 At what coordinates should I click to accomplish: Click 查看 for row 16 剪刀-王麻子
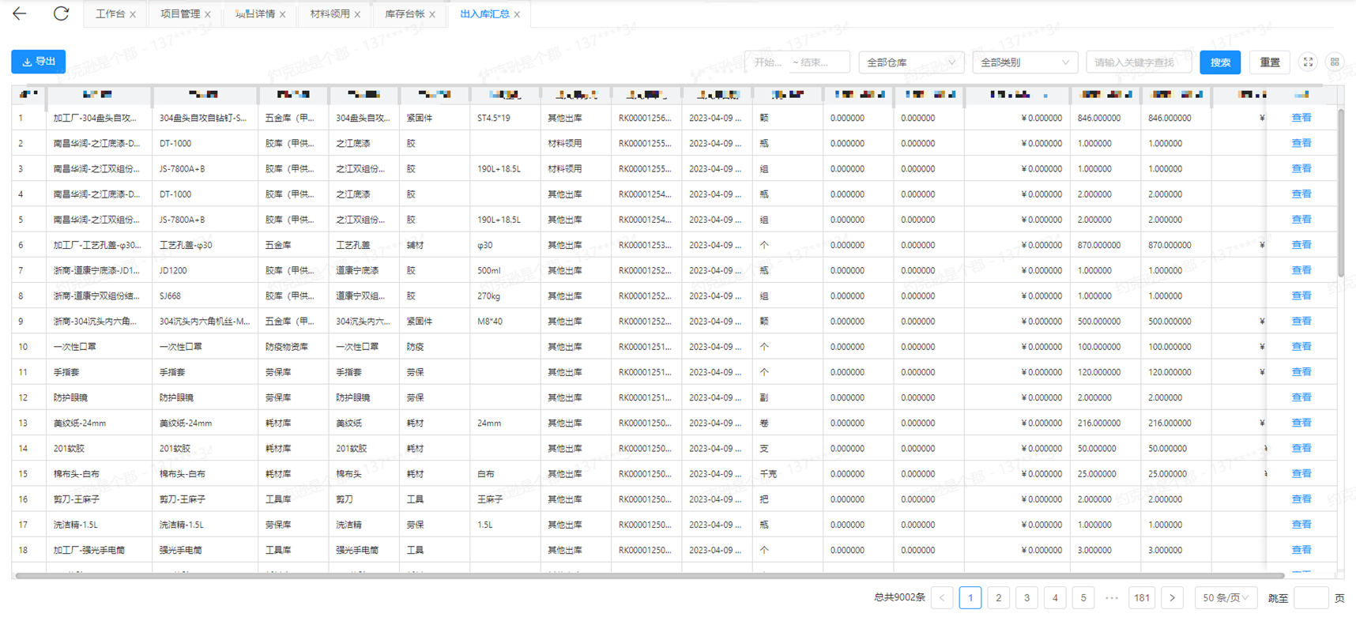coord(1301,499)
